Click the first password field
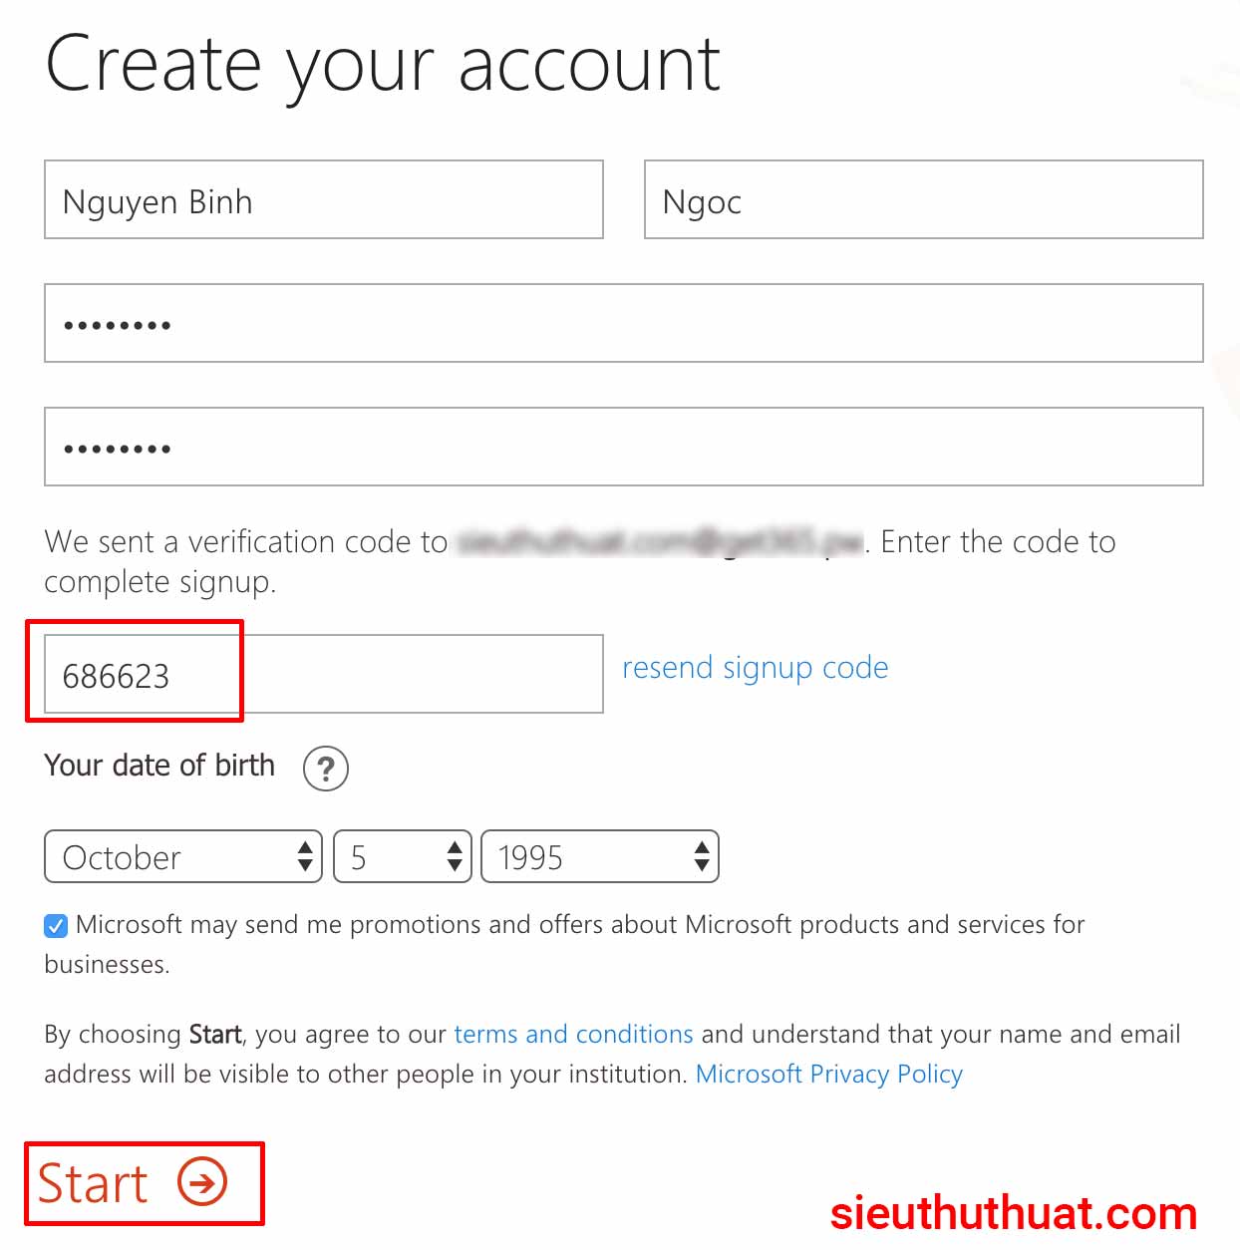Screen dimensions: 1240x1250 tap(624, 323)
